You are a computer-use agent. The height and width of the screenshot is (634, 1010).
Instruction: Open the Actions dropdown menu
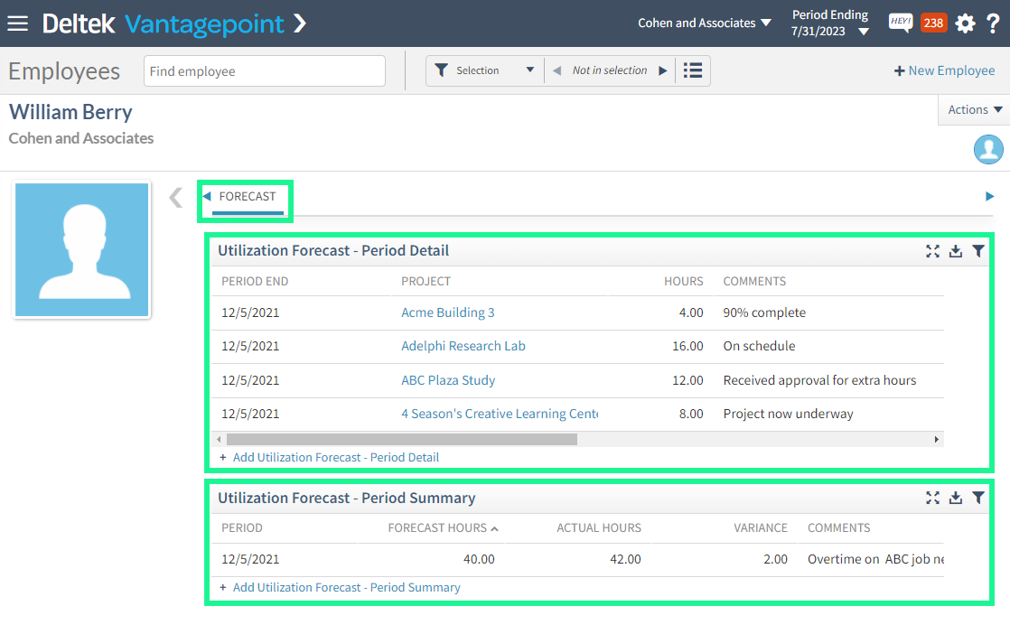(975, 110)
